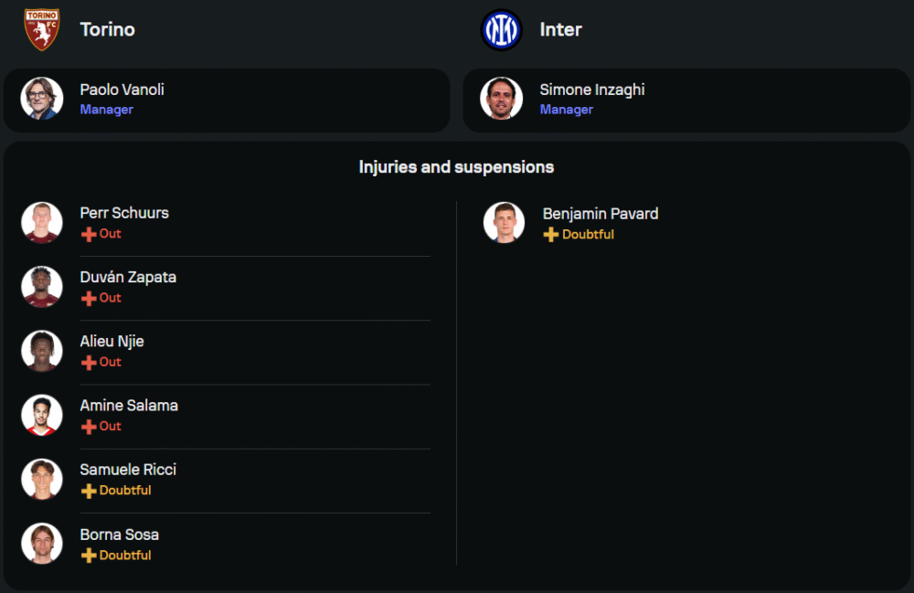Image resolution: width=914 pixels, height=593 pixels.
Task: Click red Out cross icon for Duván Zapata
Action: [x=89, y=299]
